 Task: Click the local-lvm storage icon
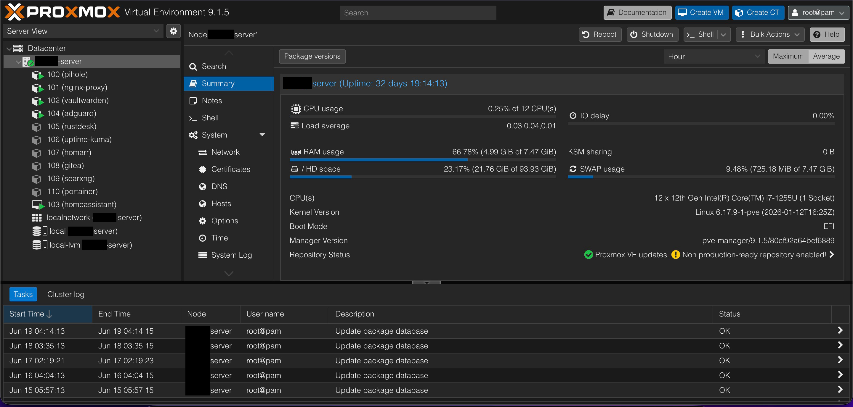40,245
